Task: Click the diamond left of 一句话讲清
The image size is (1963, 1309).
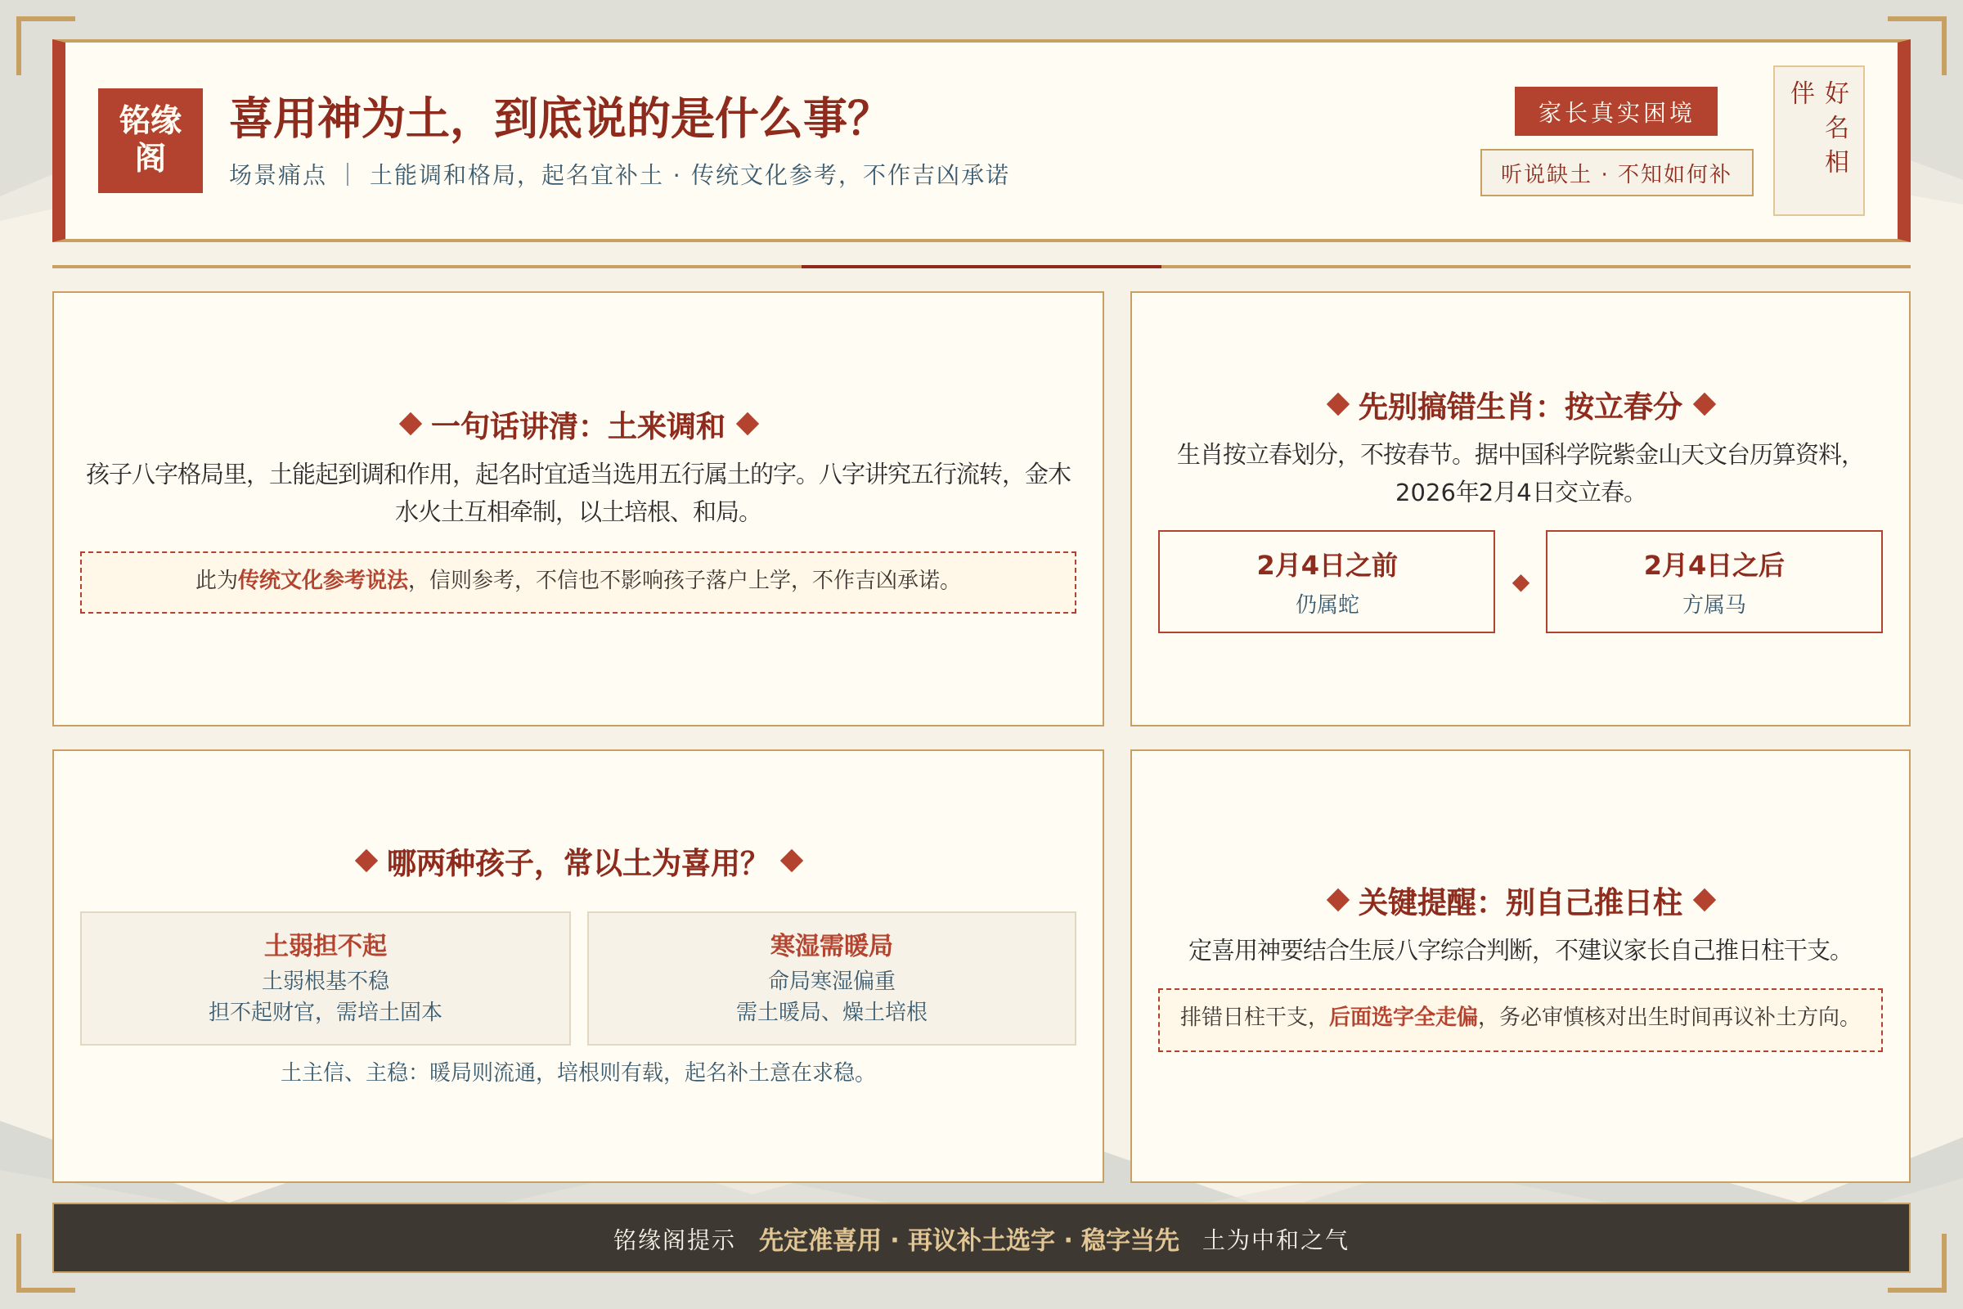Action: (x=410, y=424)
